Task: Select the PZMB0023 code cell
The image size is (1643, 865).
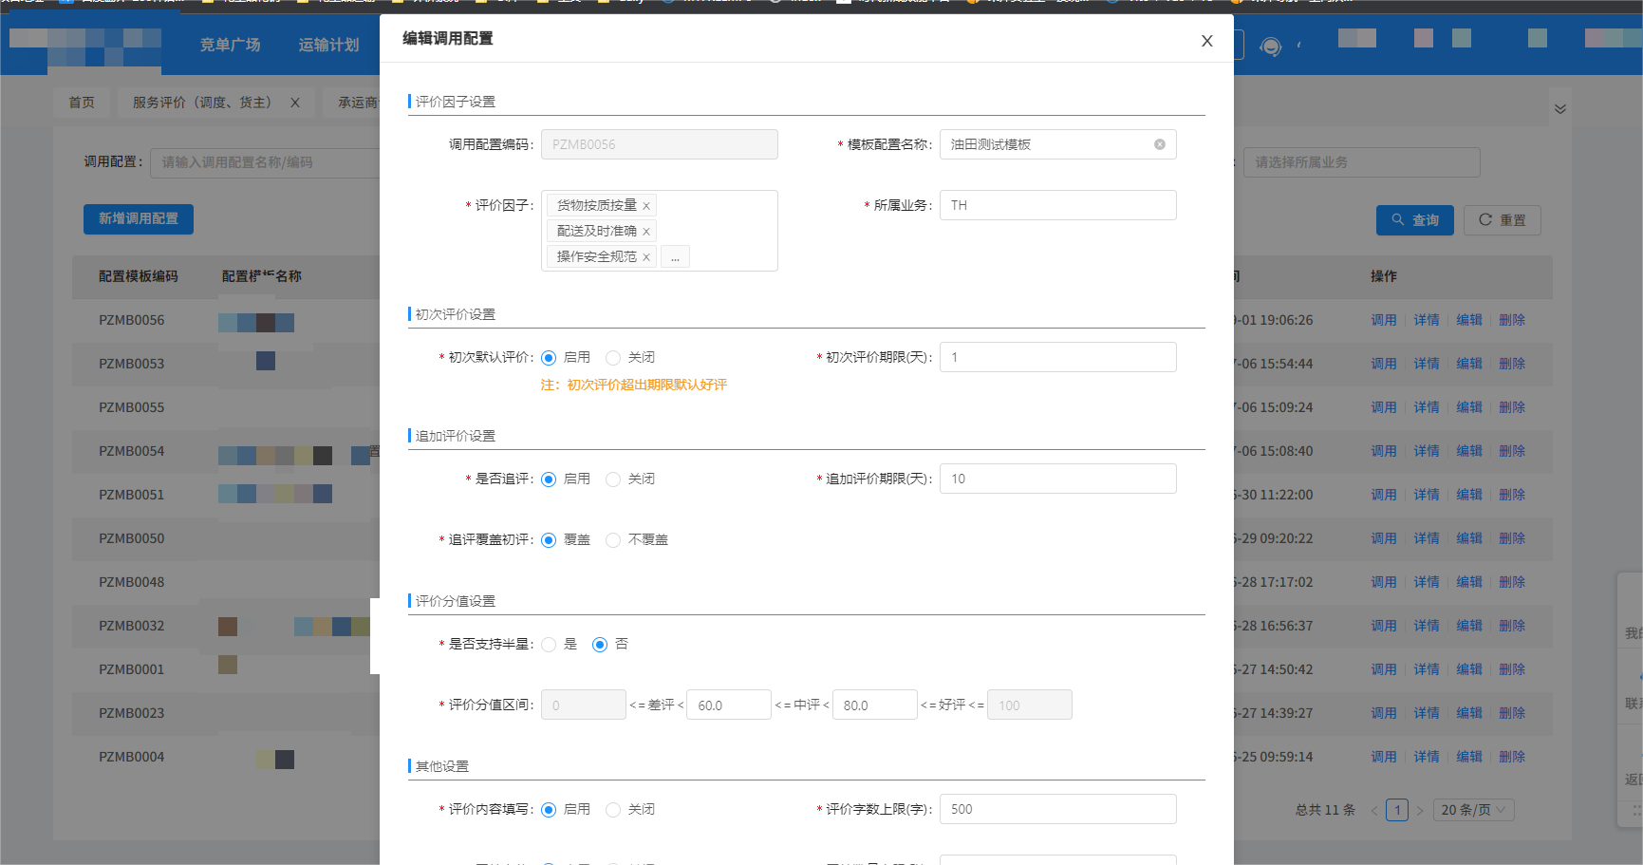Action: (x=131, y=713)
